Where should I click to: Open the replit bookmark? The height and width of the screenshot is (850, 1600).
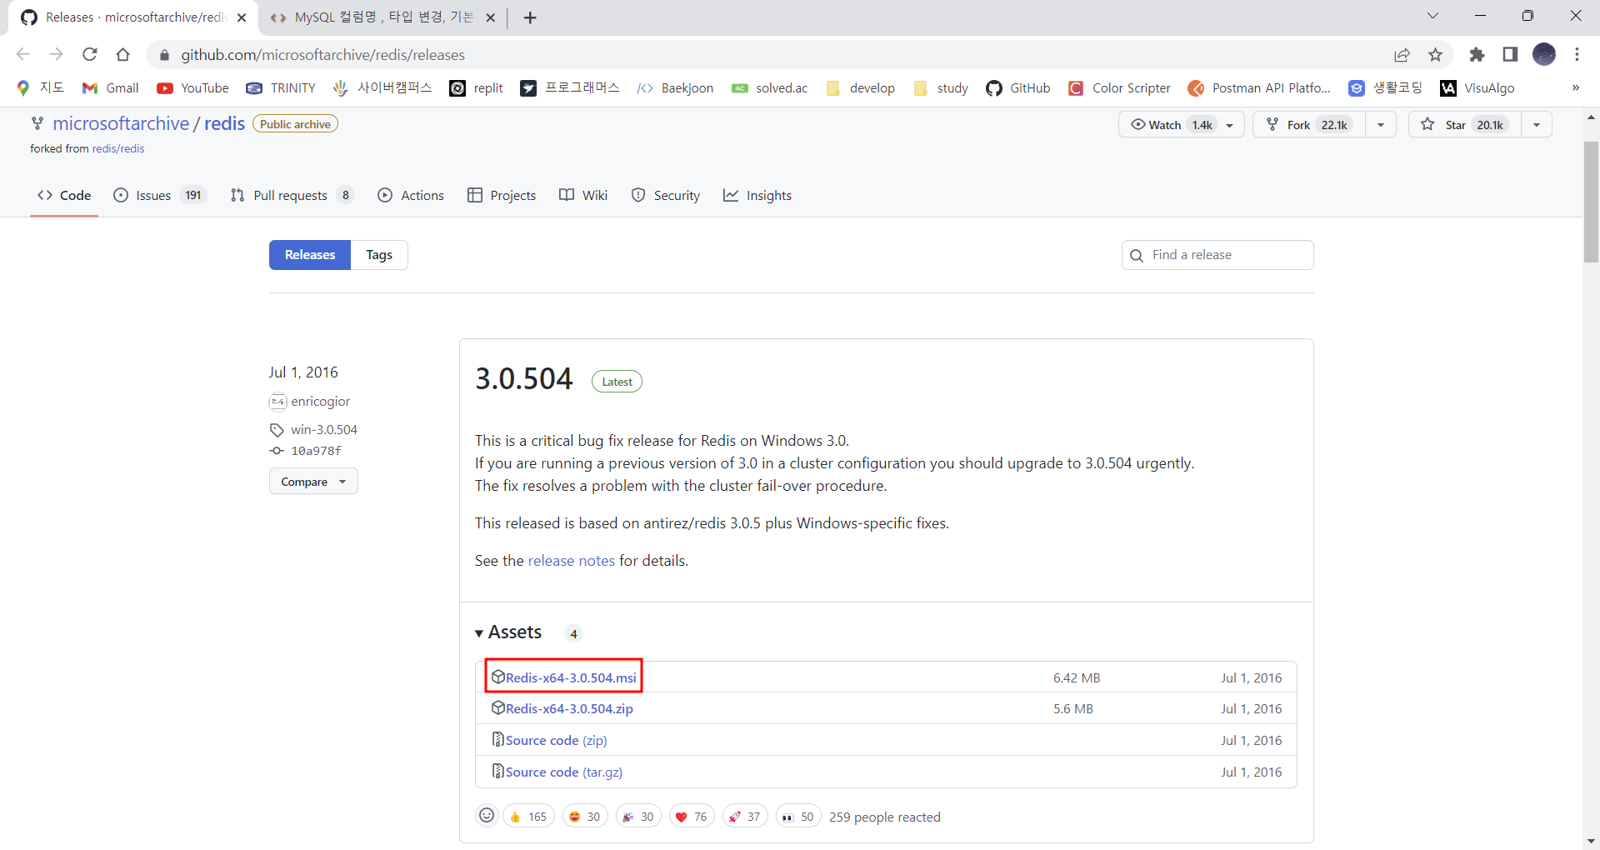(476, 88)
